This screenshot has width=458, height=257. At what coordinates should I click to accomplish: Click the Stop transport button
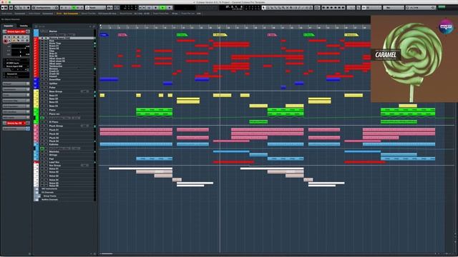156,8
